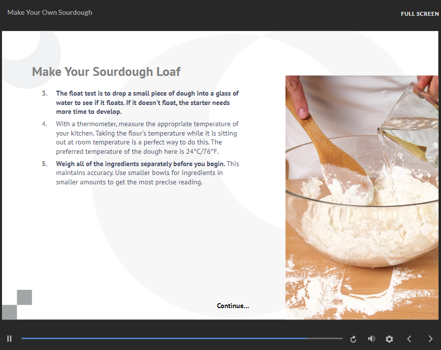Click the step 4 thermometer paragraph

147,138
